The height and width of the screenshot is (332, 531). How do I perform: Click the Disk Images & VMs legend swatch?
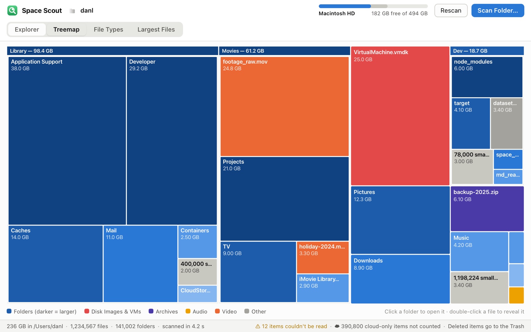click(x=87, y=311)
